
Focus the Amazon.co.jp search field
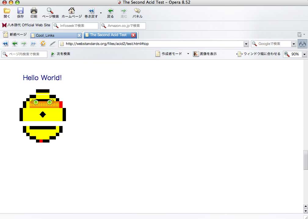(123, 26)
